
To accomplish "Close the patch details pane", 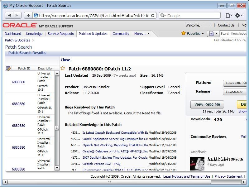I will click(65, 60).
